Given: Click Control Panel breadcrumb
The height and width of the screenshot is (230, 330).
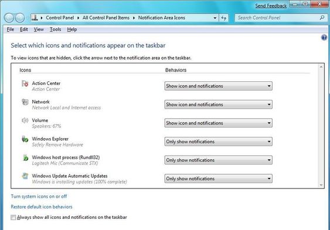Looking at the screenshot, I should (x=60, y=18).
